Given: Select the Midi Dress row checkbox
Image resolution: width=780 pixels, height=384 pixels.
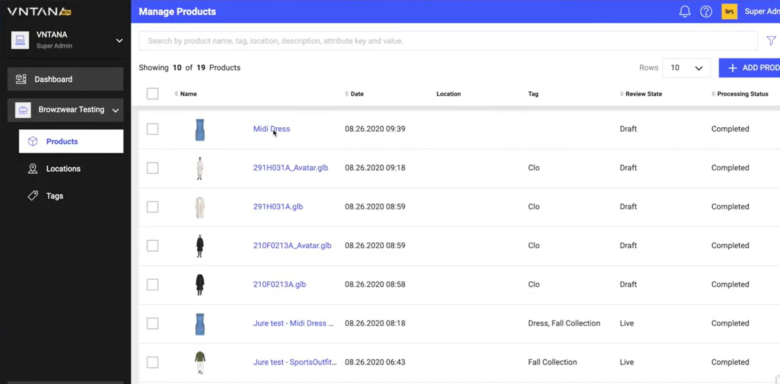Looking at the screenshot, I should (152, 129).
